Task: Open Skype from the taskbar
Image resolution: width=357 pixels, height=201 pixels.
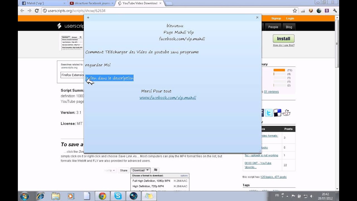Action: click(118, 196)
